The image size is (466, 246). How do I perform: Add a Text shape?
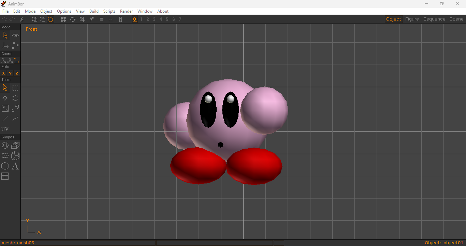[x=15, y=166]
